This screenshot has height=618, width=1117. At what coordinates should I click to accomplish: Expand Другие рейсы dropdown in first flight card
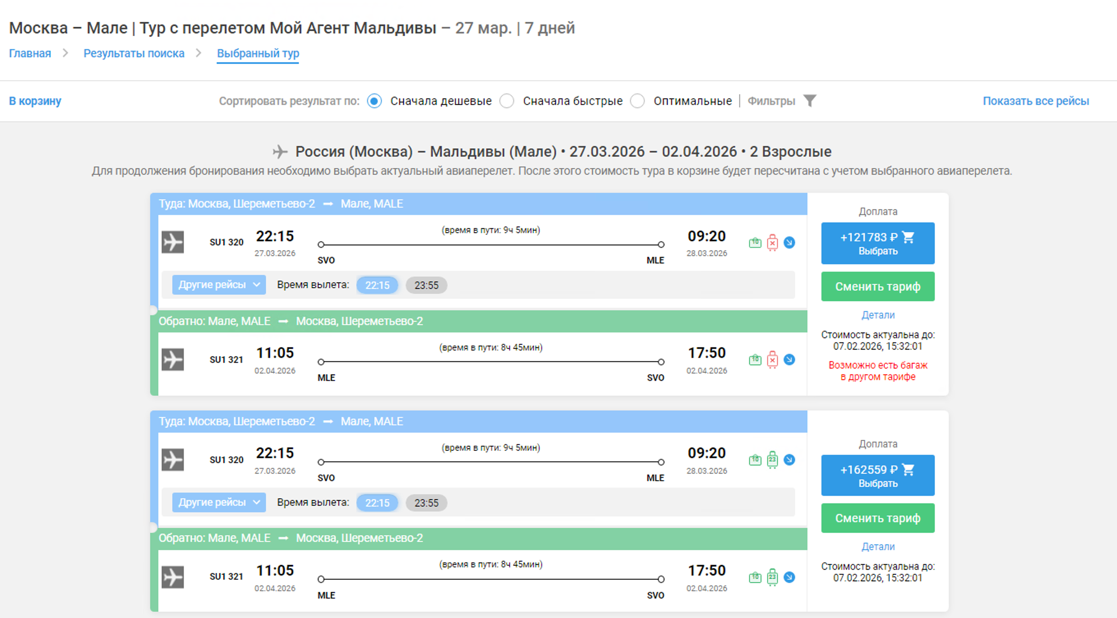tap(219, 285)
